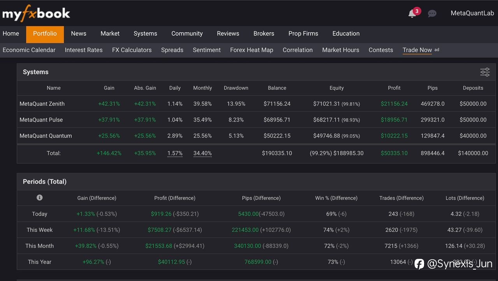Open the MetaQuant Pulse system

point(41,120)
